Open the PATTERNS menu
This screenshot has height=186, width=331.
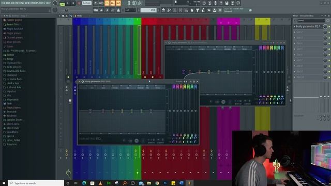(20, 3)
